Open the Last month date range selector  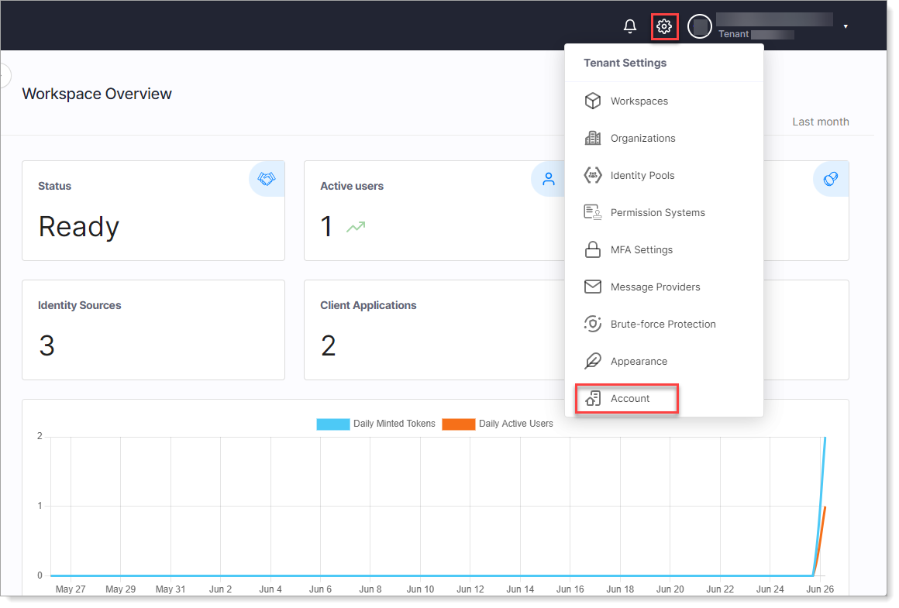click(x=820, y=122)
